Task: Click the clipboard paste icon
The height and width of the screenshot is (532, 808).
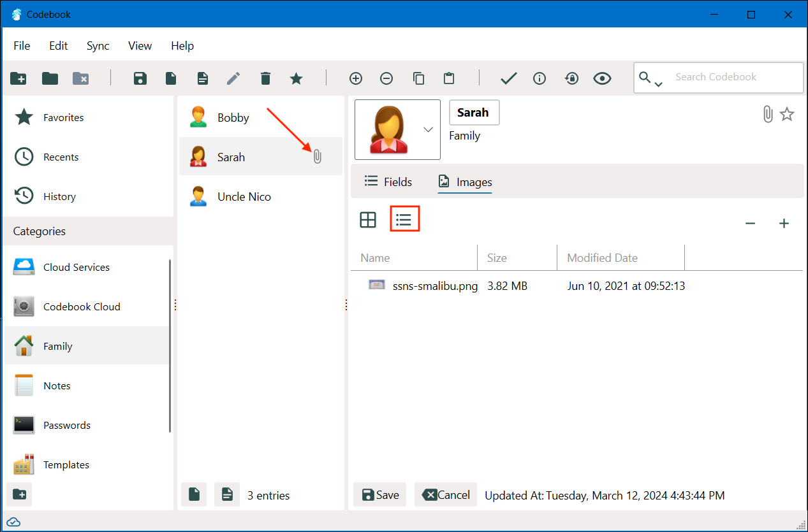Action: coord(449,78)
